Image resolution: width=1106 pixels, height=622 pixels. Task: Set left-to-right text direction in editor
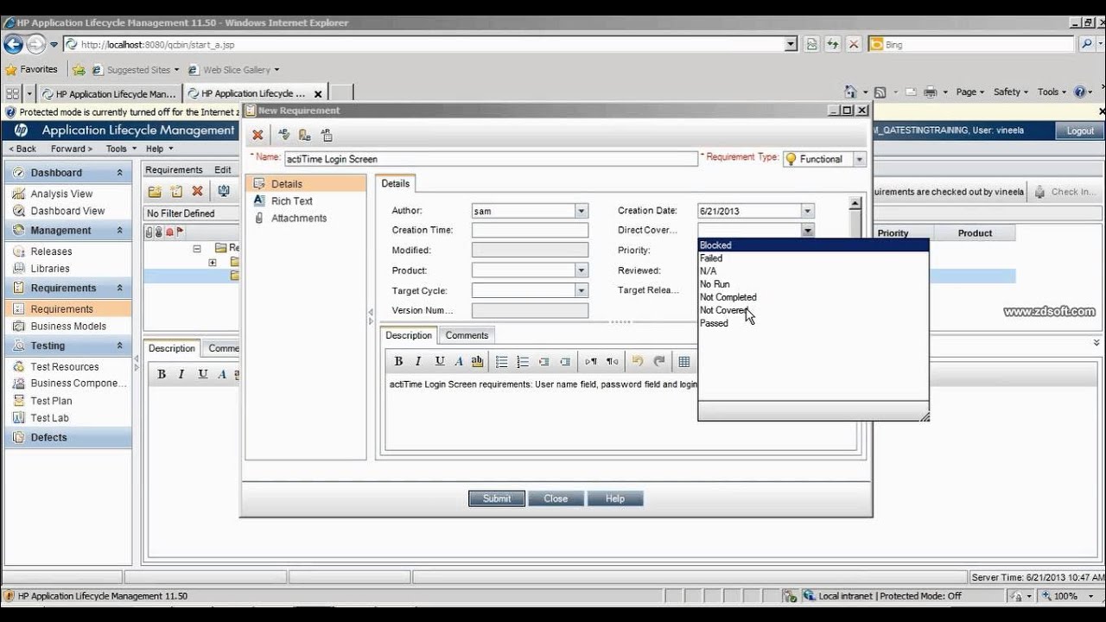pyautogui.click(x=591, y=361)
